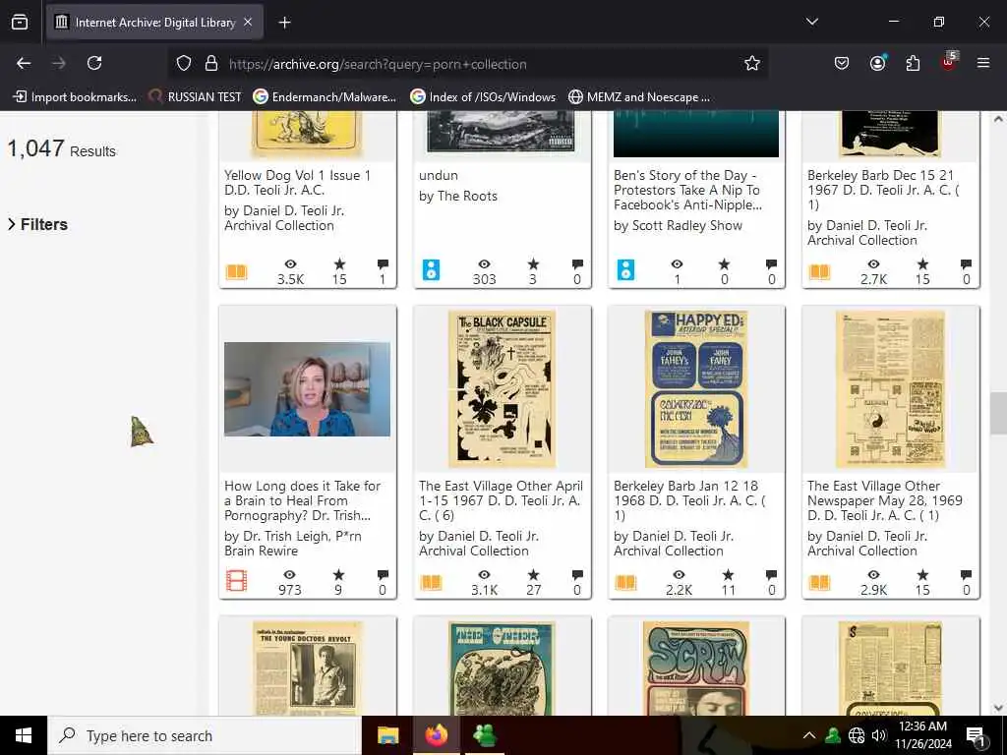Open the Endermanch/Malware bookmark
Image resolution: width=1007 pixels, height=755 pixels.
coord(325,97)
